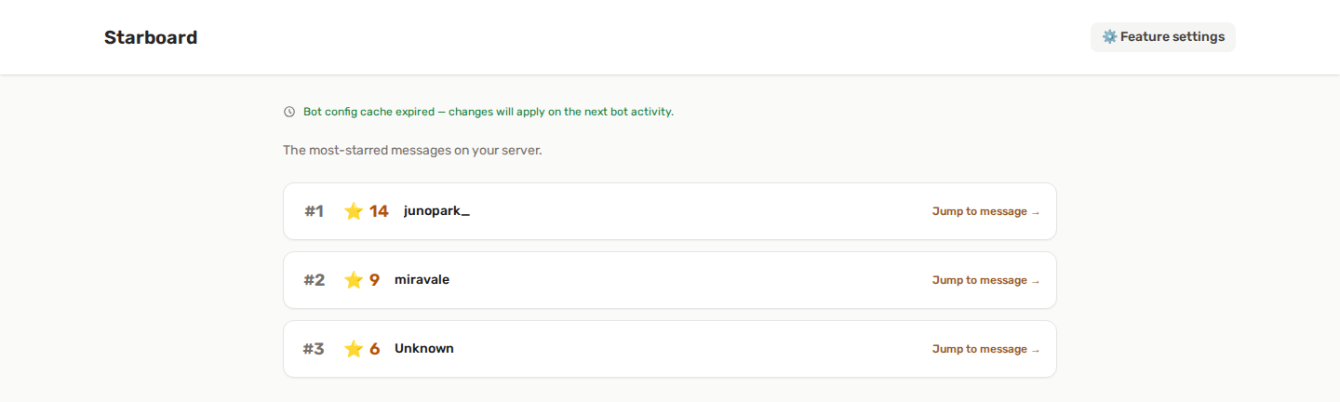Click the star icon on junopark_ row
1340x402 pixels.
(x=354, y=211)
